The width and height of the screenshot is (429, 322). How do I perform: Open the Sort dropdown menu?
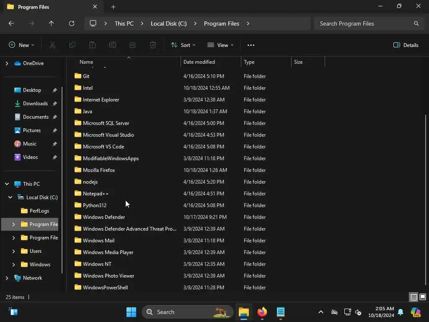pos(183,45)
